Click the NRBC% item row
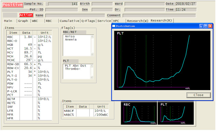 [x=86, y=115]
